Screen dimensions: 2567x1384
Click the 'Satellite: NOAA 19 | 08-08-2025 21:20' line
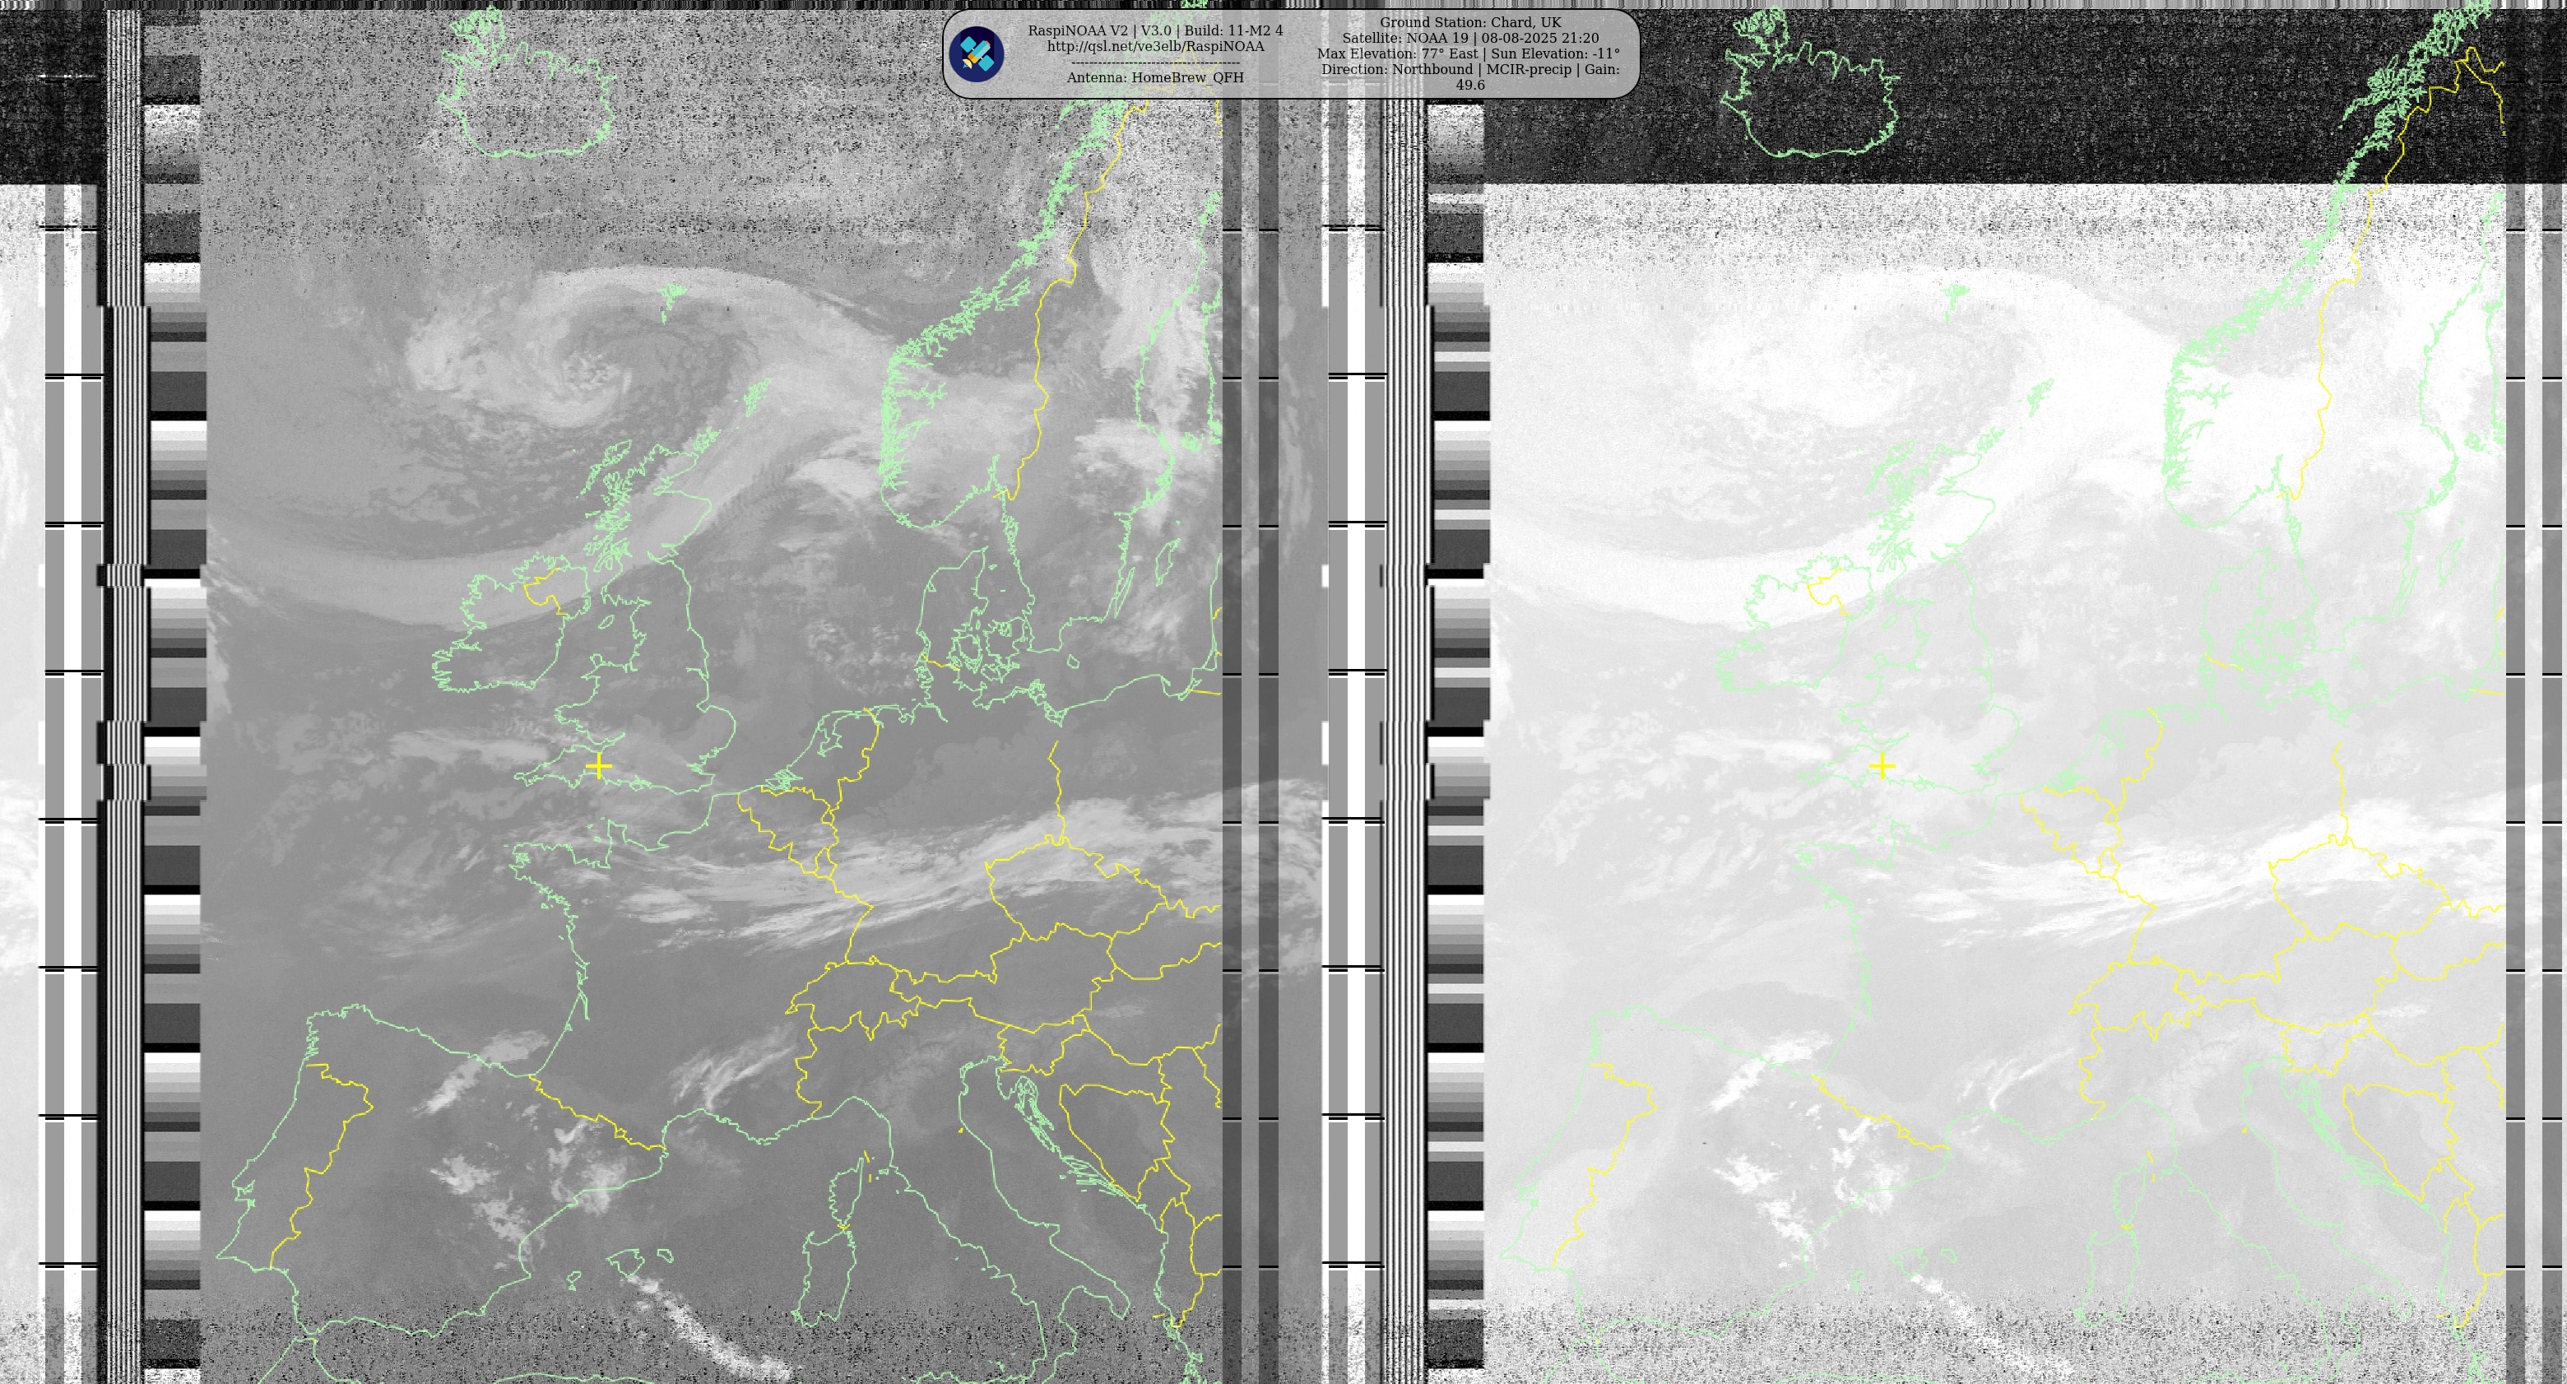[x=1469, y=38]
